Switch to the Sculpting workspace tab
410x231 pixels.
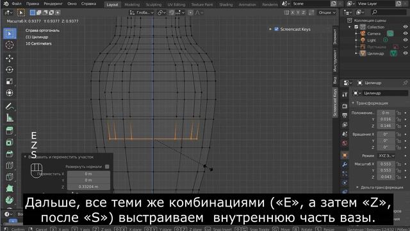[154, 4]
